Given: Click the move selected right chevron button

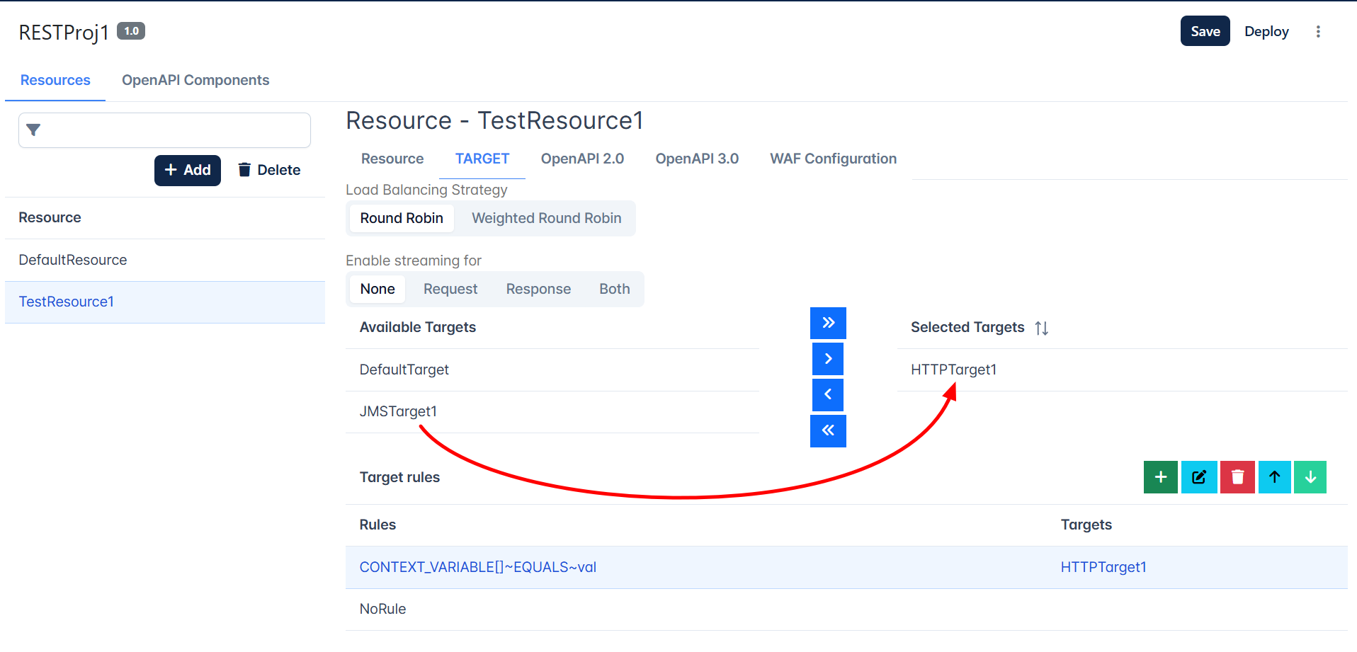Looking at the screenshot, I should coord(828,359).
